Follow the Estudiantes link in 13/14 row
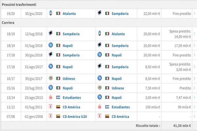 tap(72, 97)
